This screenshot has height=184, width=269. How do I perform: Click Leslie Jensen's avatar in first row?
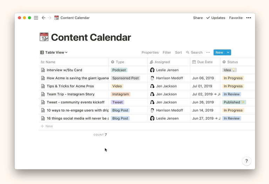coord(152,70)
